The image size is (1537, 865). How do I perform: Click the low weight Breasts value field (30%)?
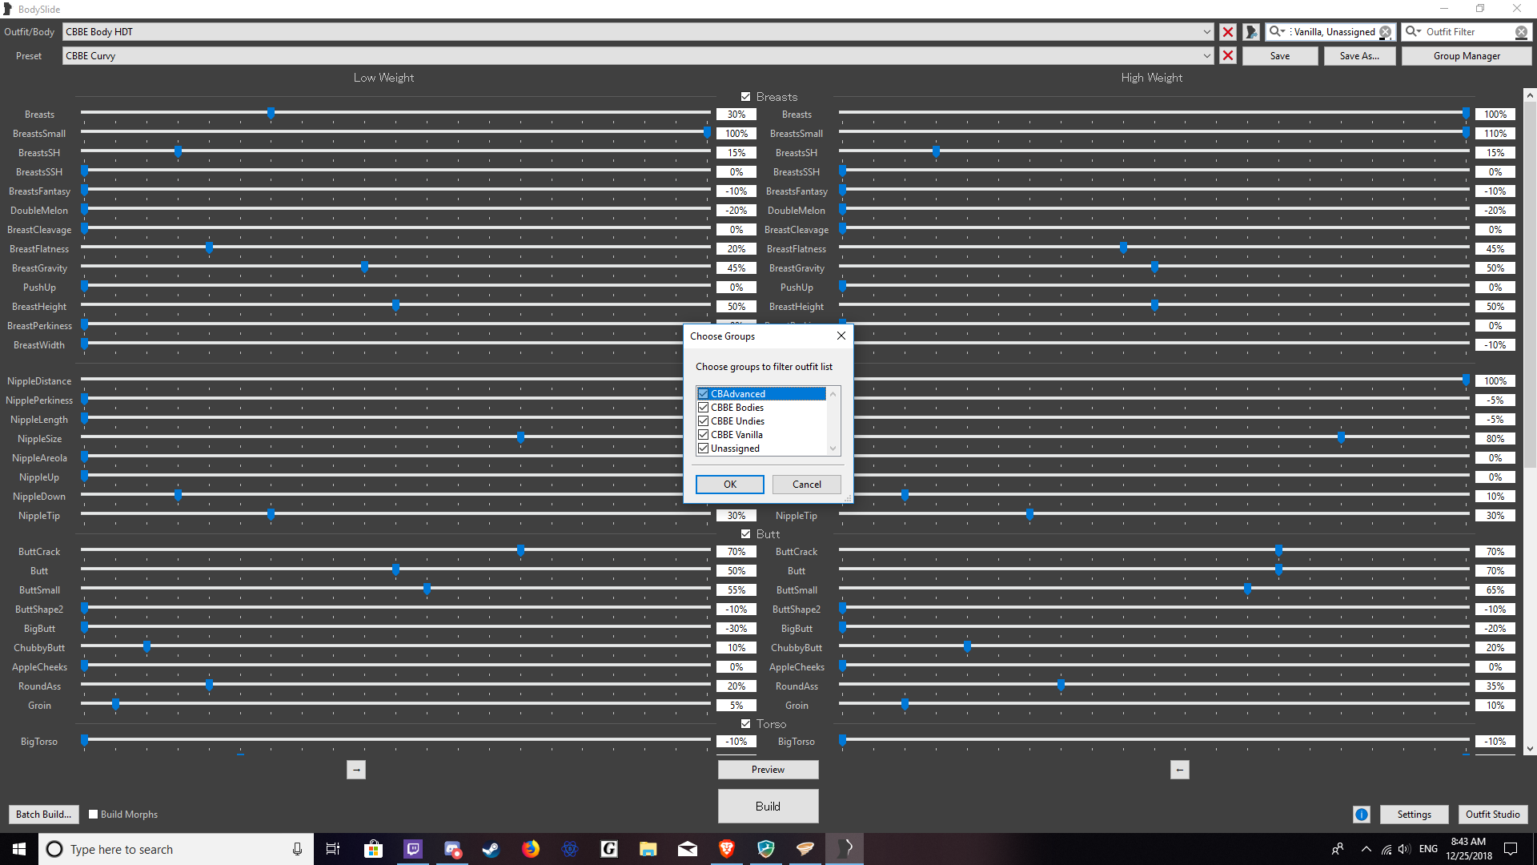pyautogui.click(x=736, y=115)
